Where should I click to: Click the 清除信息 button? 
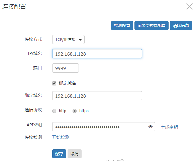pyautogui.click(x=181, y=26)
